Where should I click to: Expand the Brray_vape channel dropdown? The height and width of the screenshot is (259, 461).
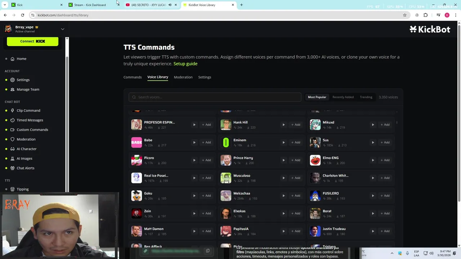tap(62, 29)
